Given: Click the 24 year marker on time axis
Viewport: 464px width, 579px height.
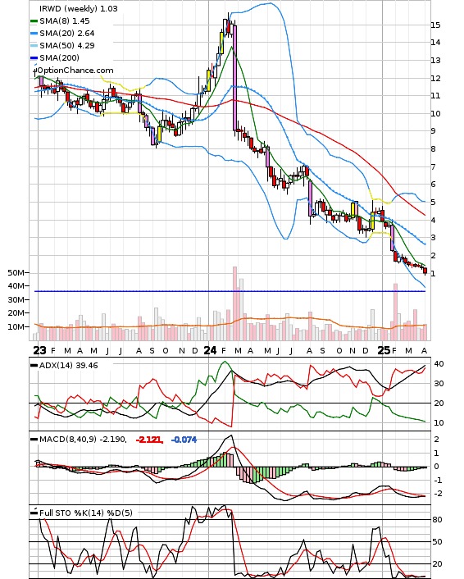Looking at the screenshot, I should (210, 350).
